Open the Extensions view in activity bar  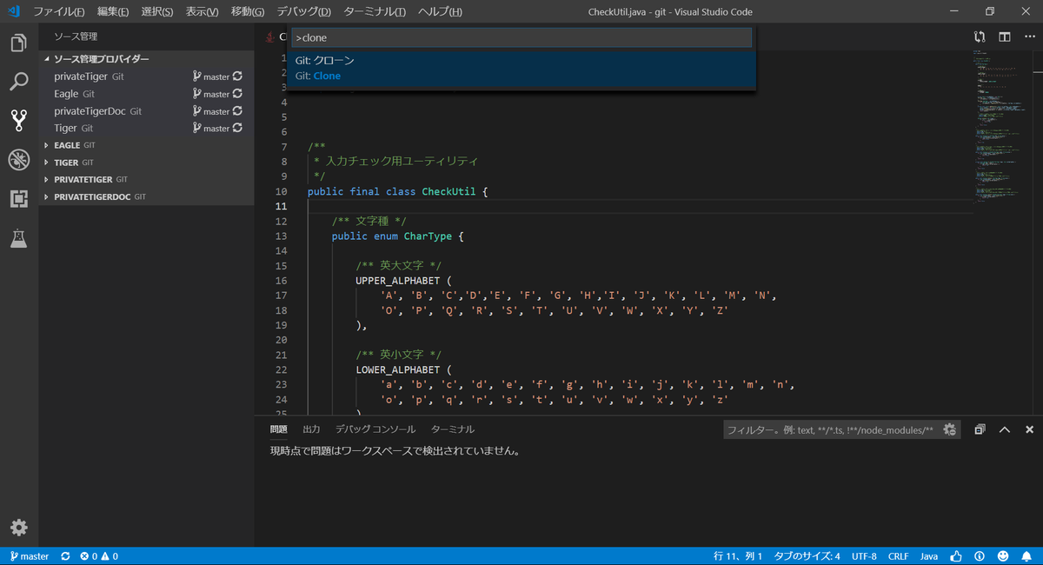[18, 199]
